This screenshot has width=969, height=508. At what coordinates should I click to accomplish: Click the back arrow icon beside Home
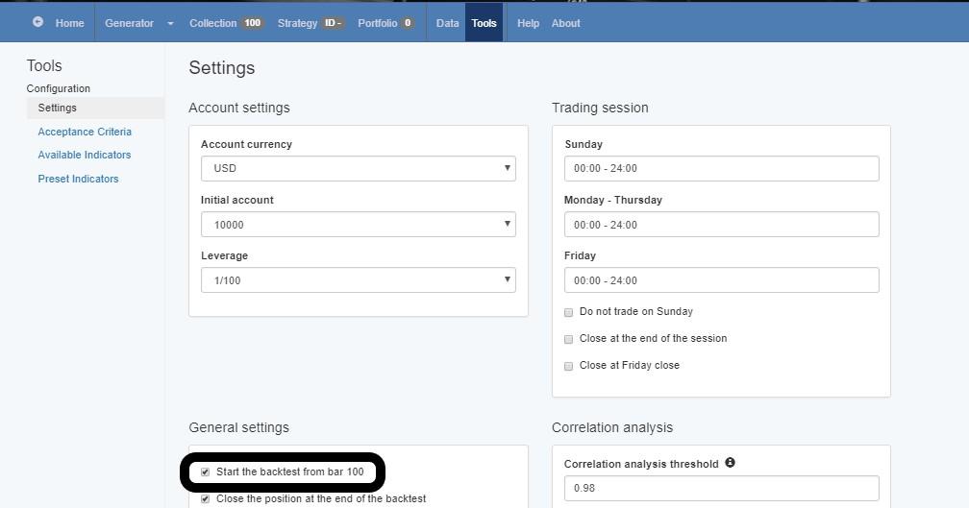(x=37, y=21)
